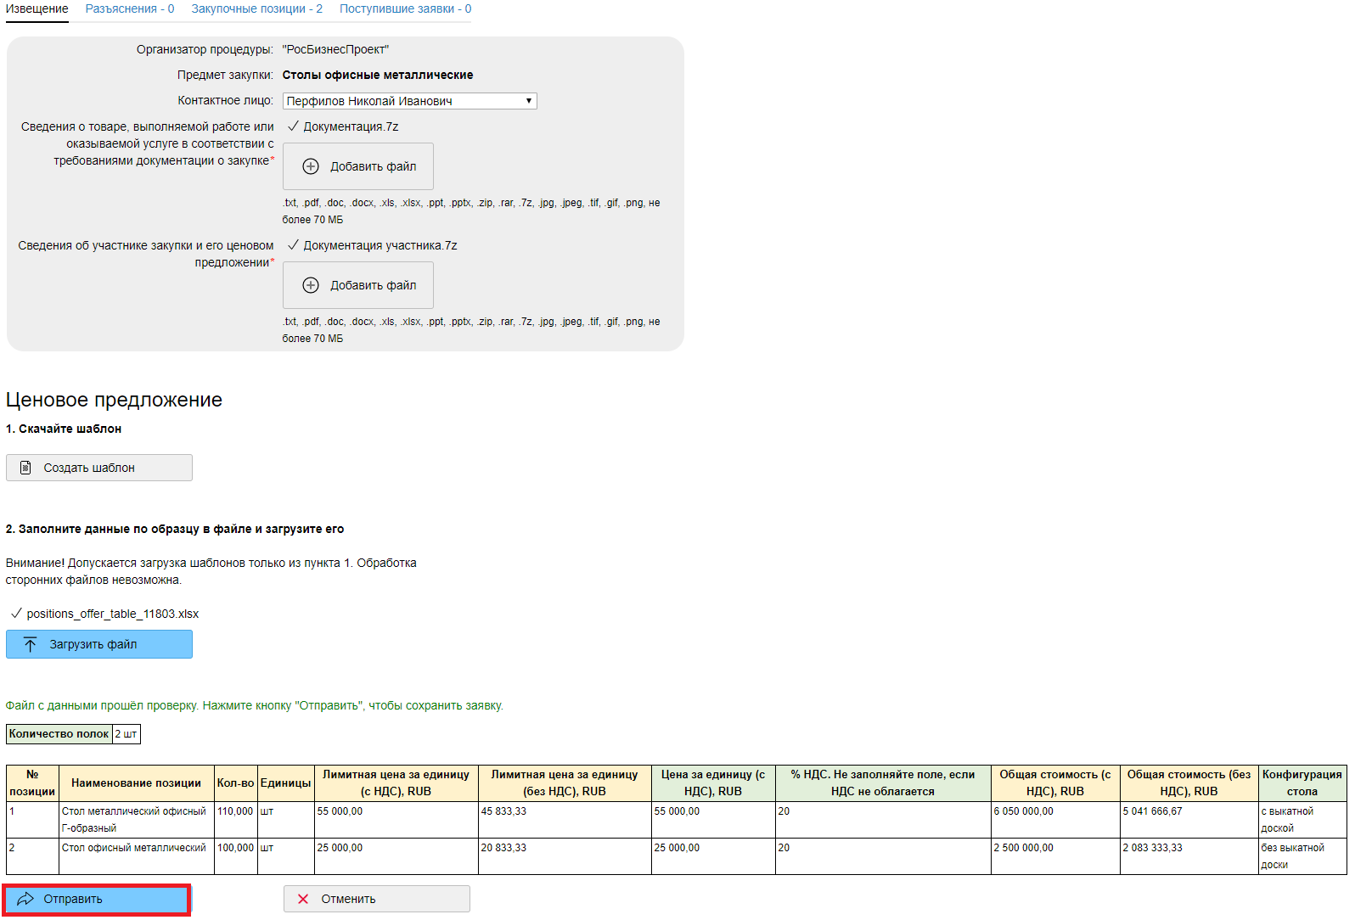Image resolution: width=1355 pixels, height=920 pixels.
Task: Click checkmark beside Документация.7z
Action: (x=293, y=126)
